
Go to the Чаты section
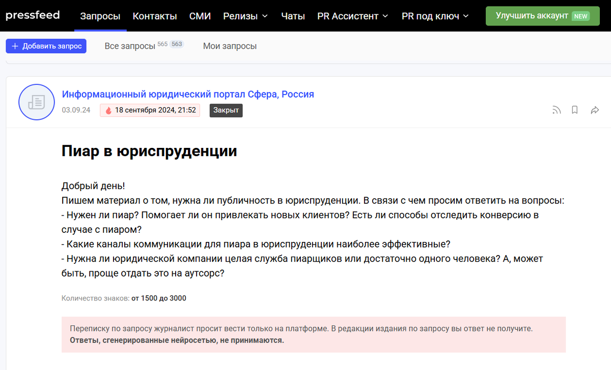coord(293,16)
